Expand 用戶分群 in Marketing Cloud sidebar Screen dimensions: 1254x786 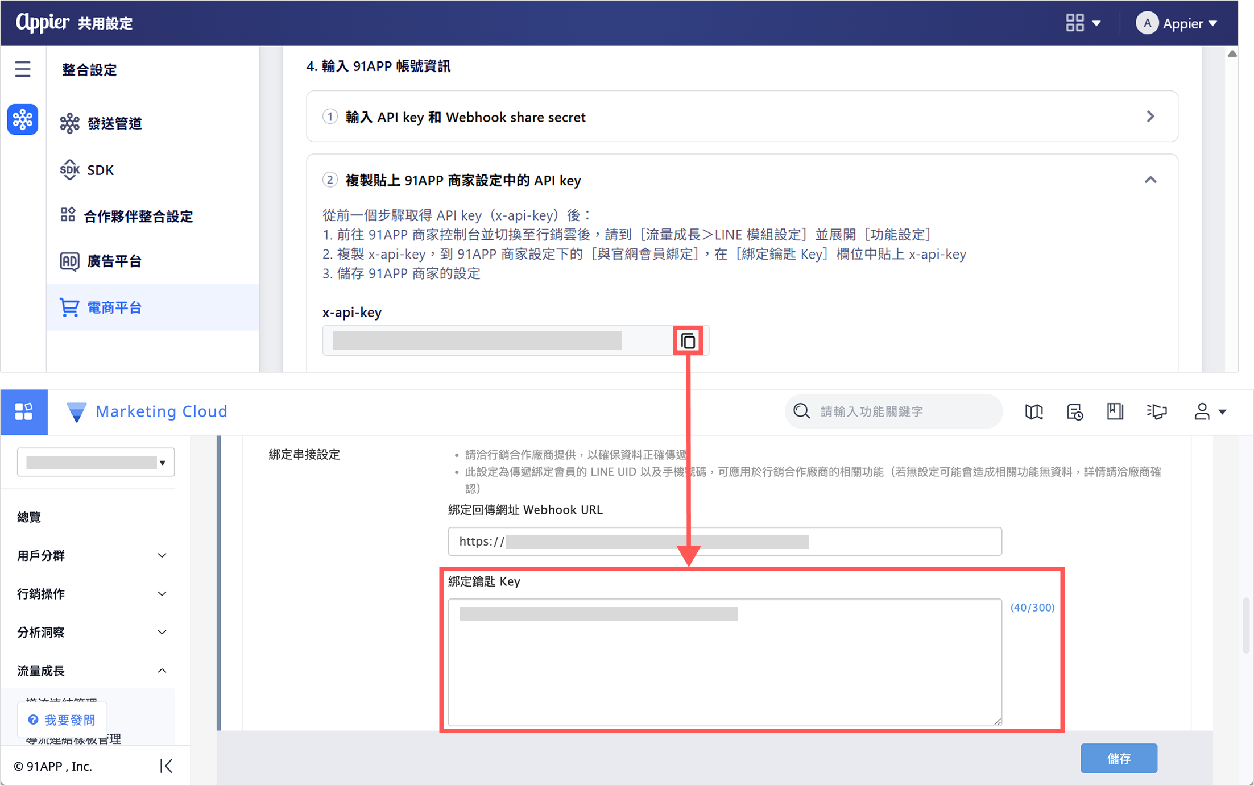(92, 556)
